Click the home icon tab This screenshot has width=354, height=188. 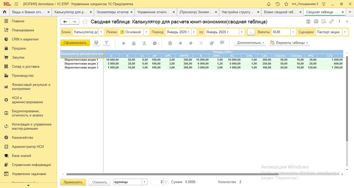[x=4, y=12]
